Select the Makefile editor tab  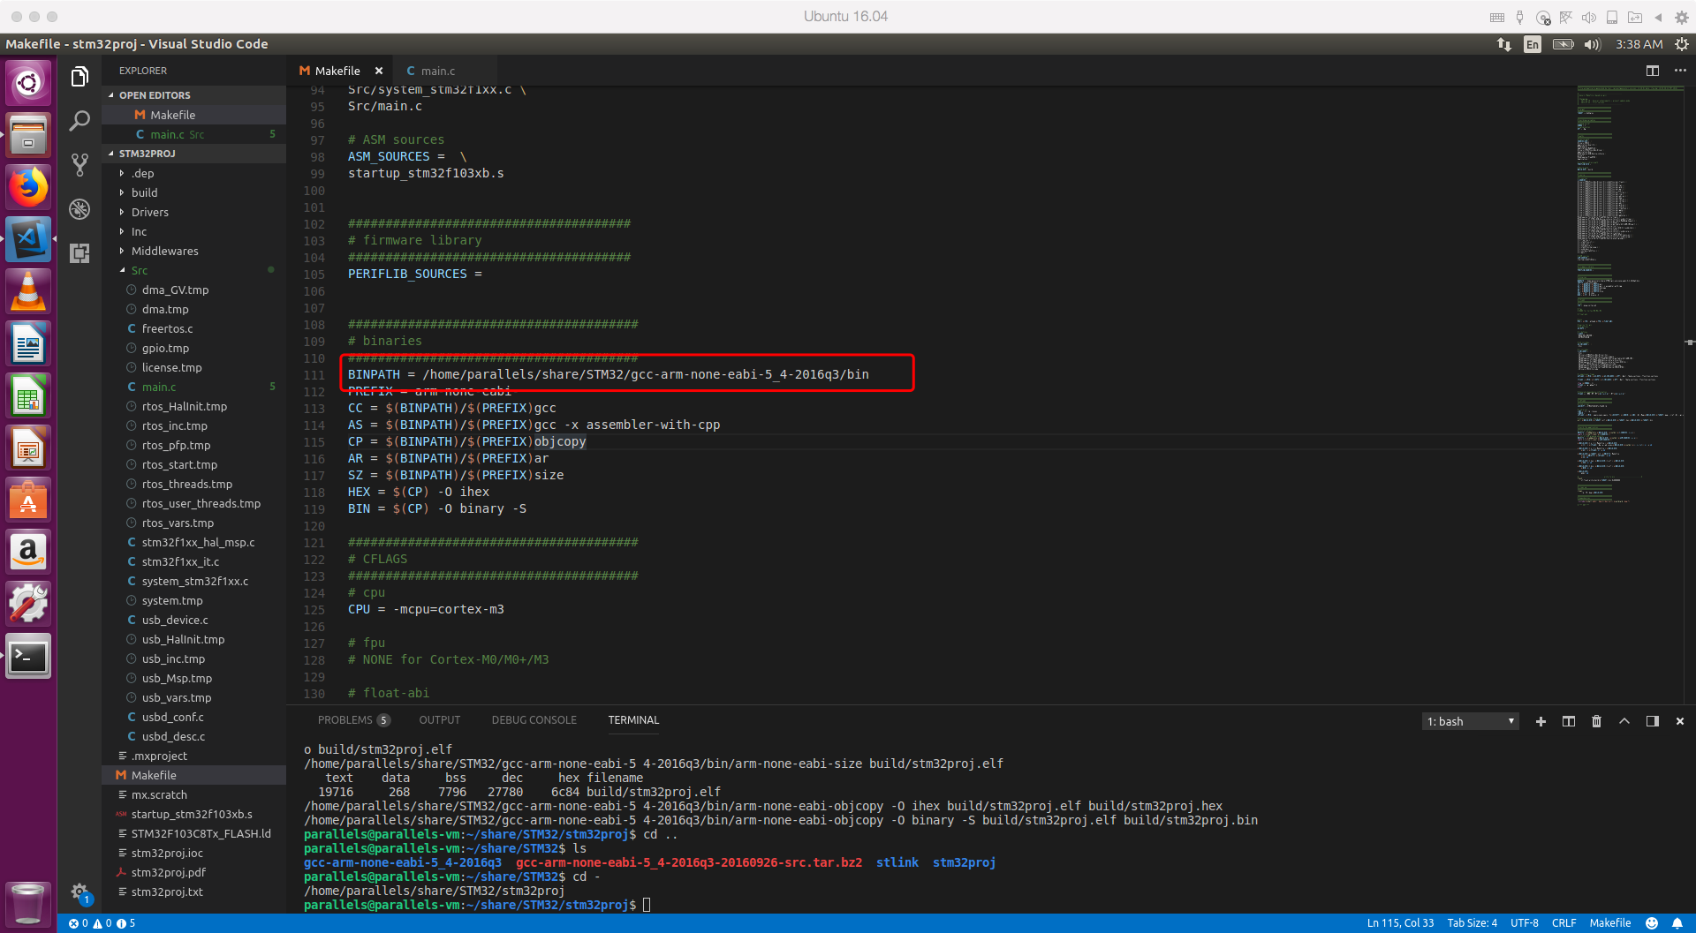[x=337, y=71]
